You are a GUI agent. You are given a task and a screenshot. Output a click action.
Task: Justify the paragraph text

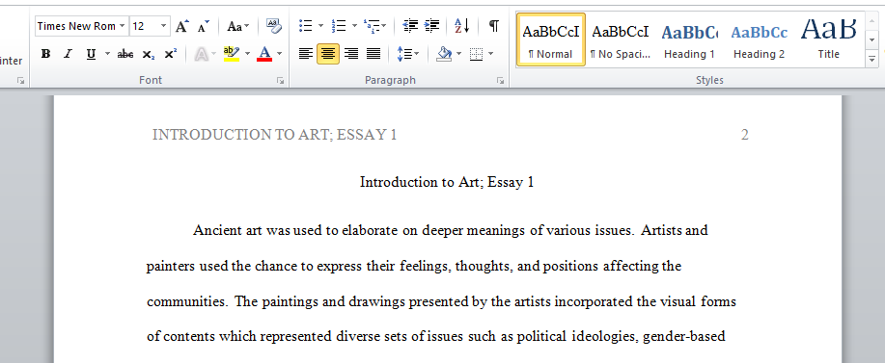373,54
